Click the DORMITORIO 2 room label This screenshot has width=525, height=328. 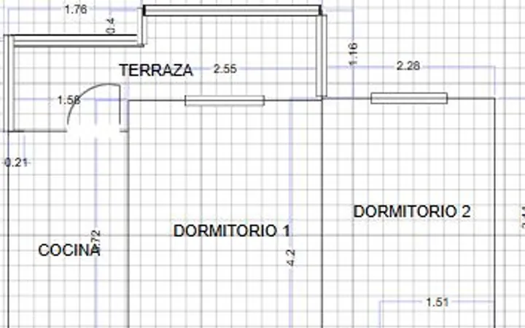[412, 211]
